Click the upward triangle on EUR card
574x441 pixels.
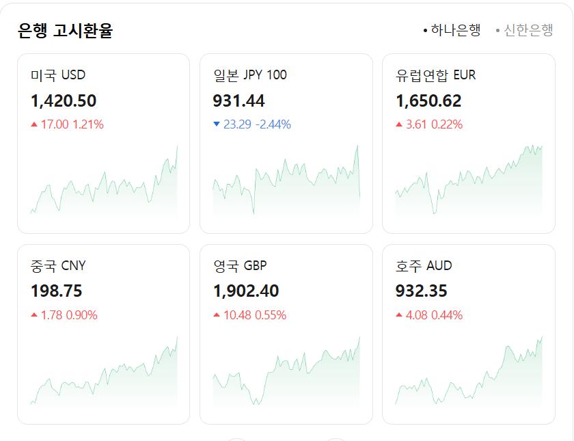[398, 125]
